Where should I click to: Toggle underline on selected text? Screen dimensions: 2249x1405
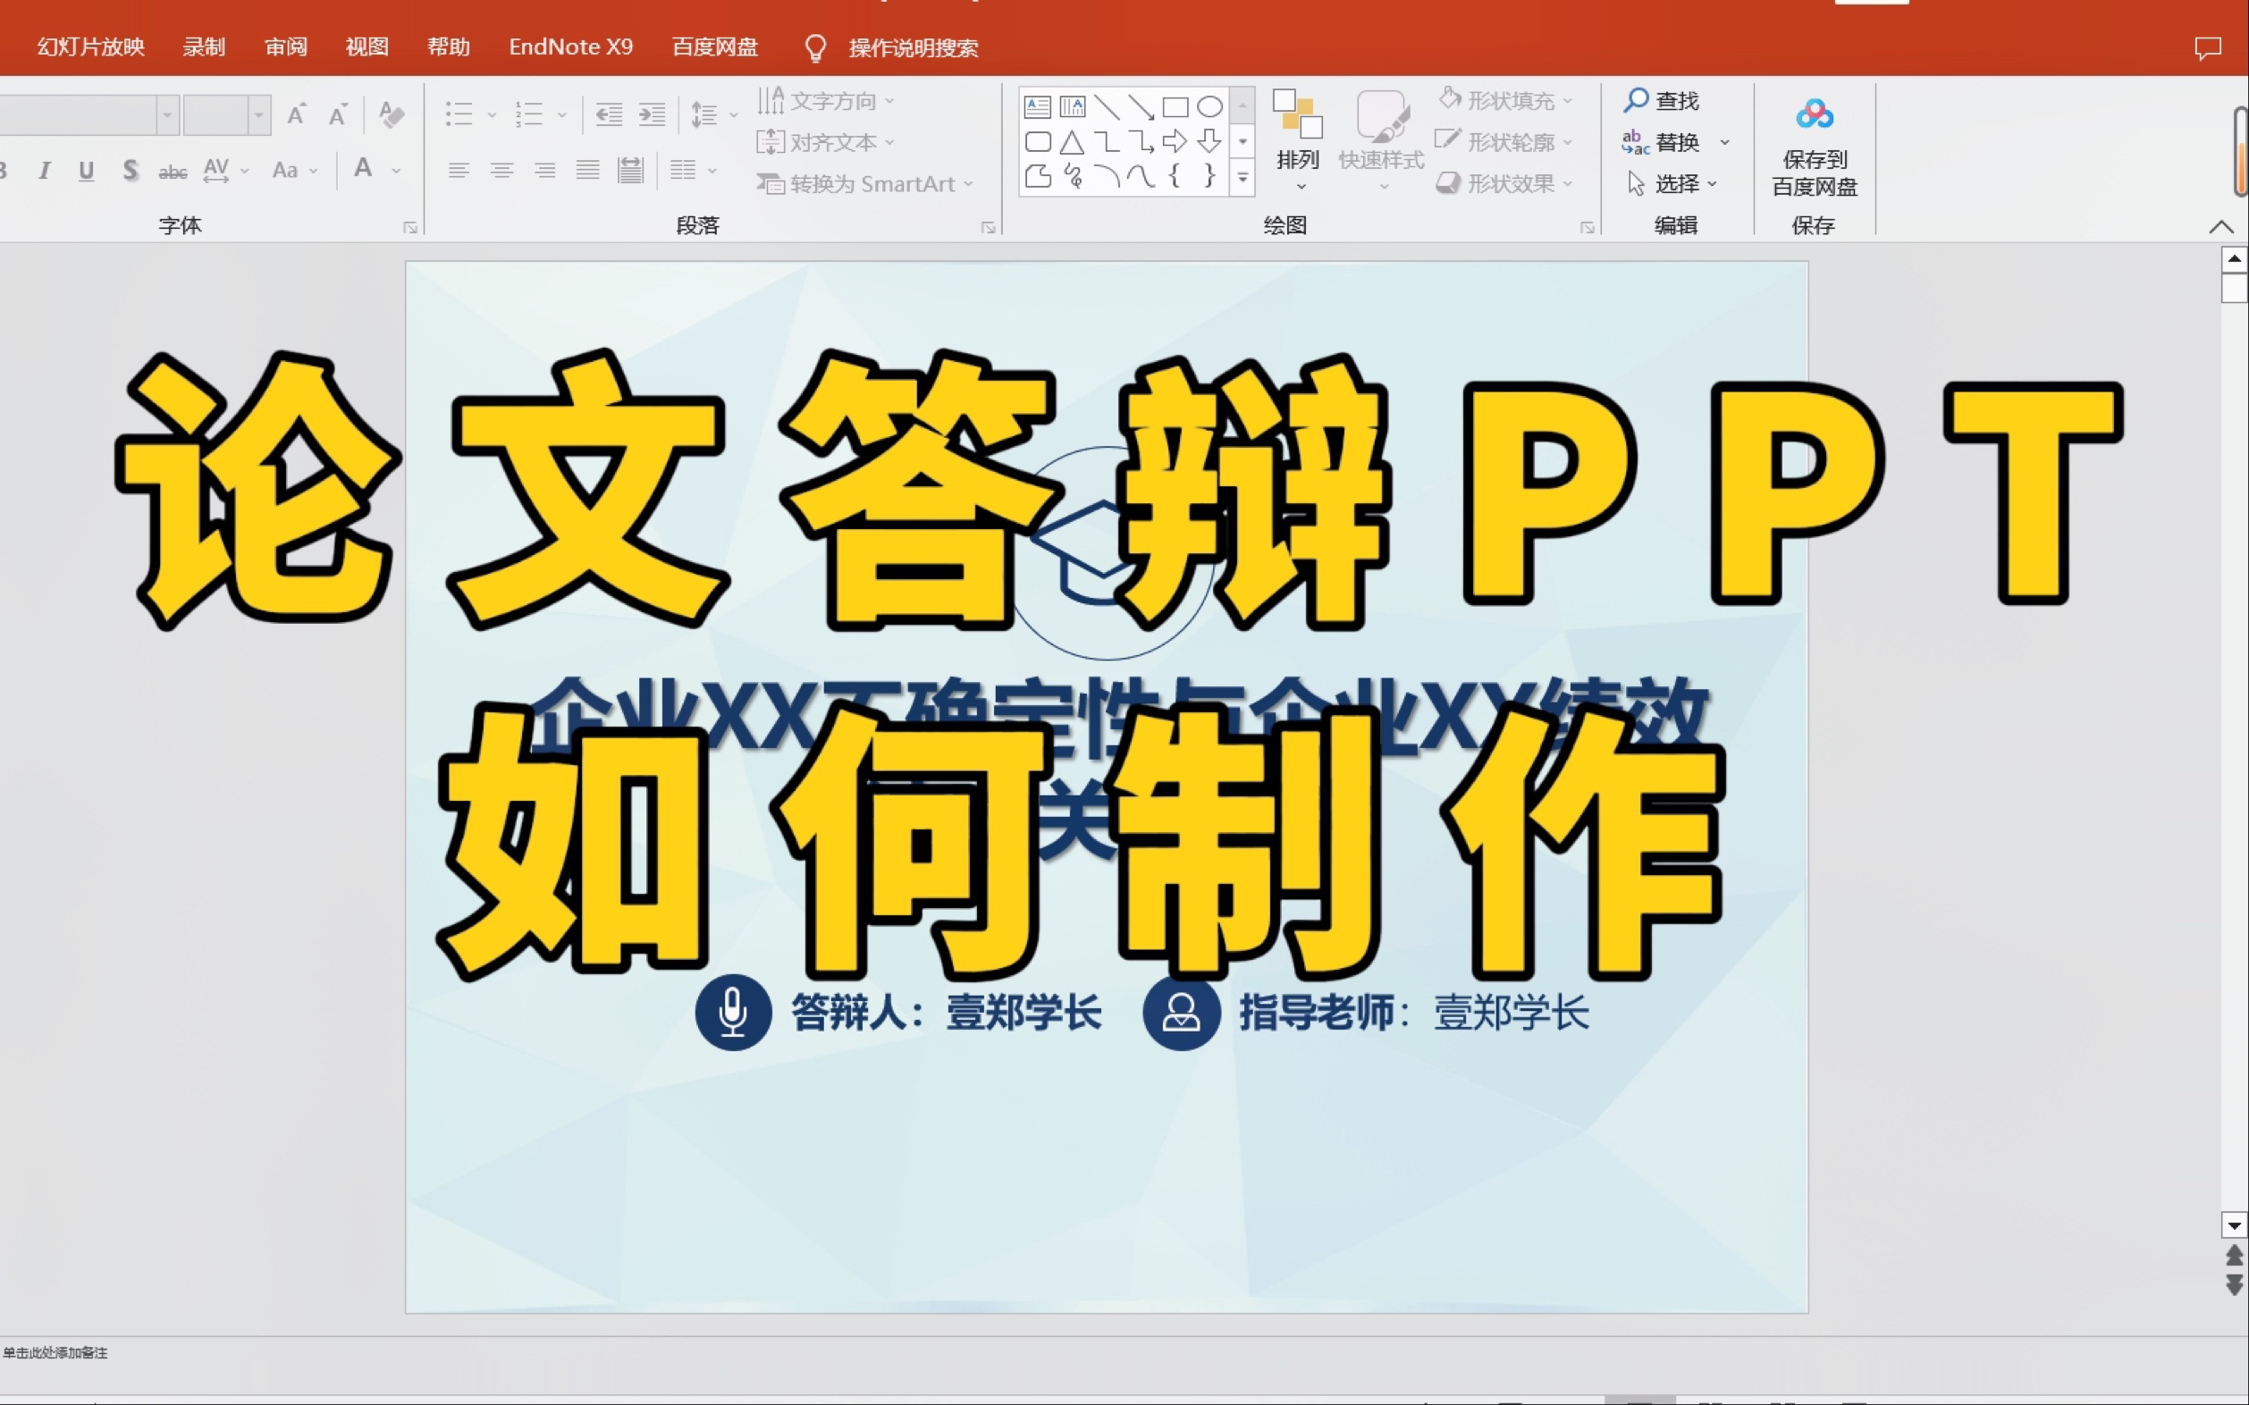[87, 170]
